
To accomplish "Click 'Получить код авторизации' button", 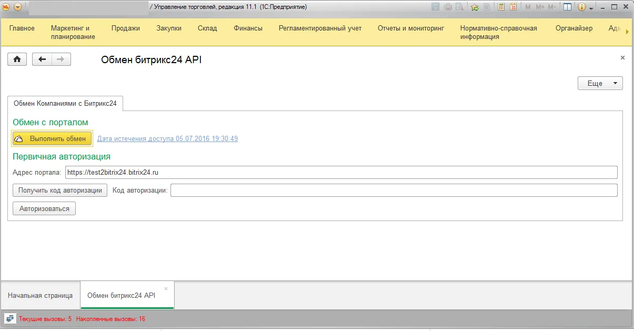I will click(x=60, y=190).
